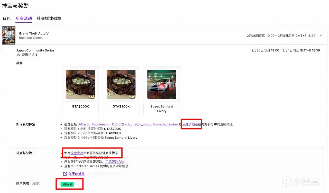Click the green 成功关联 badge
The width and height of the screenshot is (329, 193).
tap(67, 184)
